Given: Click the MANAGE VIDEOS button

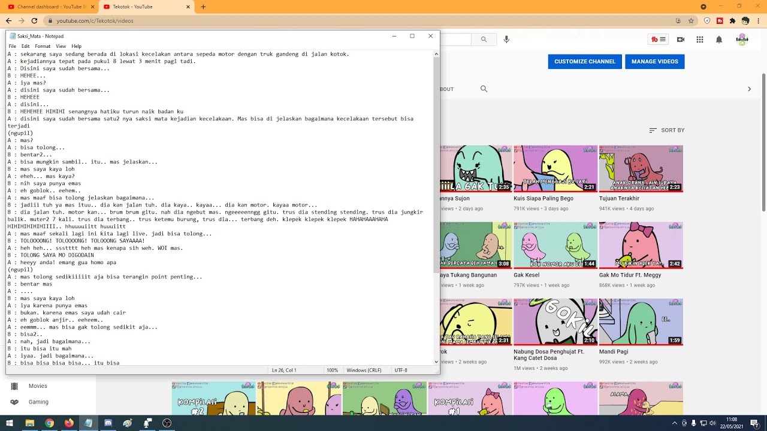Looking at the screenshot, I should point(655,62).
